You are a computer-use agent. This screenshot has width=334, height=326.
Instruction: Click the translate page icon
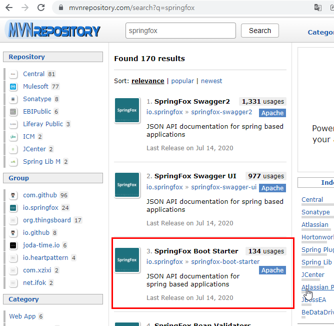pyautogui.click(x=318, y=8)
